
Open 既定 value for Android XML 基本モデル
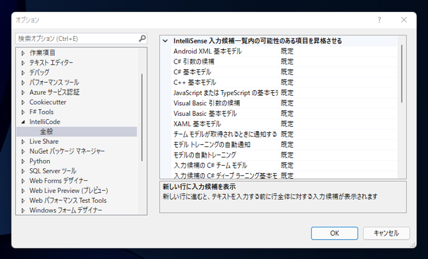click(x=338, y=51)
